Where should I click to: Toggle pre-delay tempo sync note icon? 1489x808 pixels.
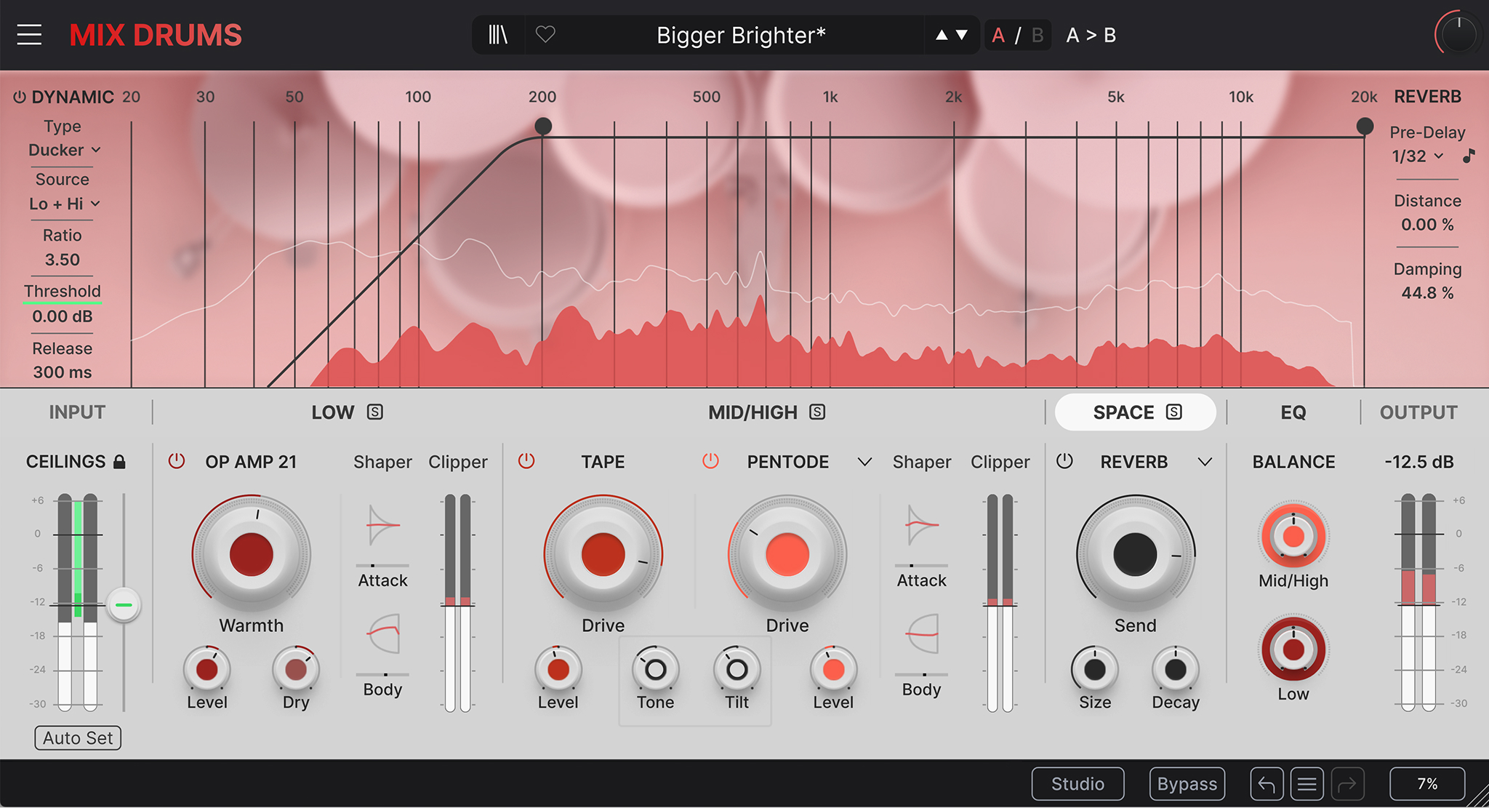click(1469, 156)
